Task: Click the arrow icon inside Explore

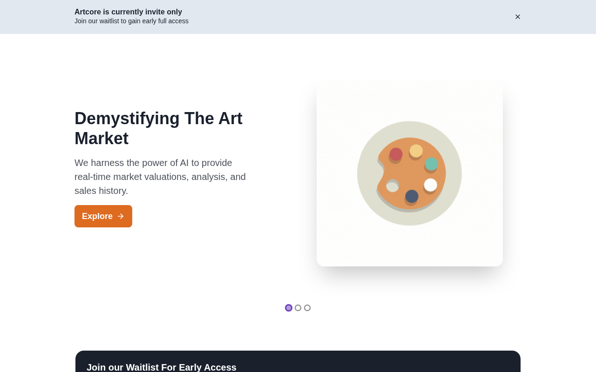Action: 121,216
